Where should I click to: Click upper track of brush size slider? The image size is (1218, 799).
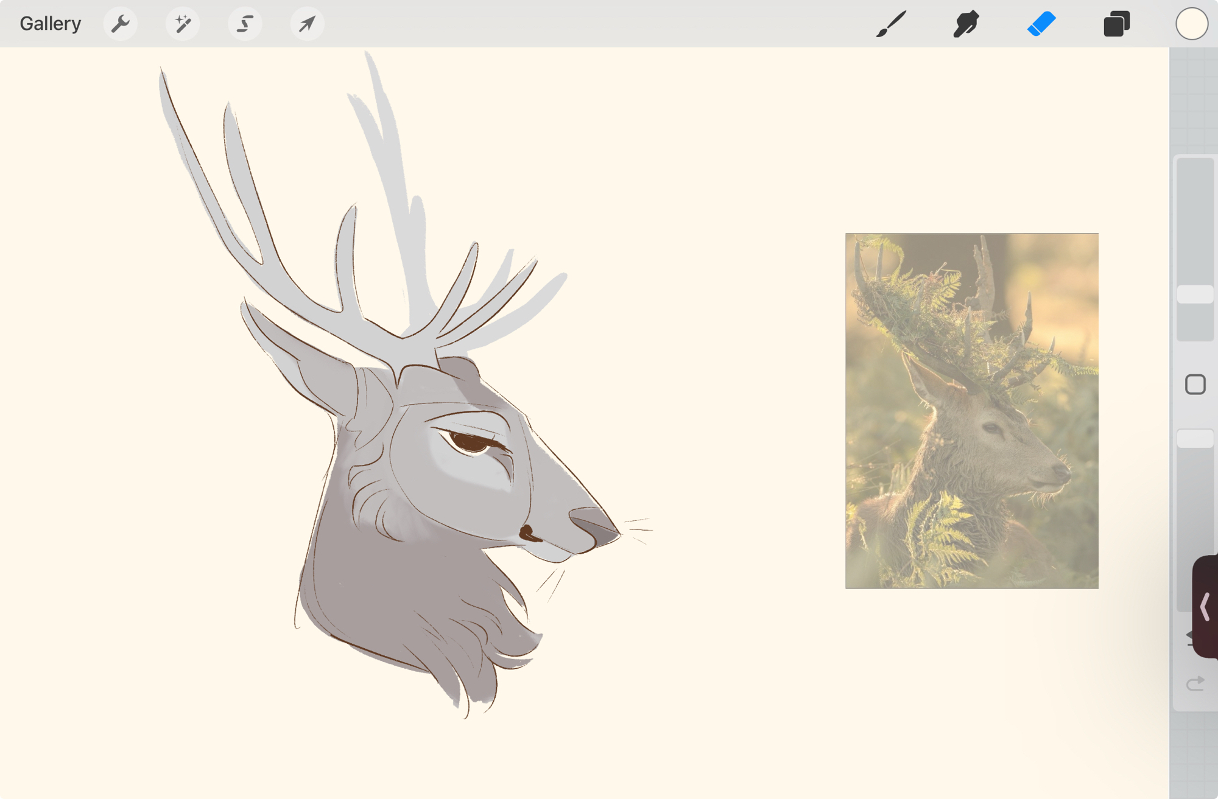click(1195, 219)
